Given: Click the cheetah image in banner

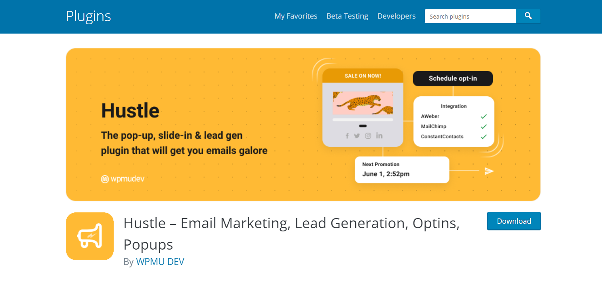Looking at the screenshot, I should pyautogui.click(x=363, y=103).
